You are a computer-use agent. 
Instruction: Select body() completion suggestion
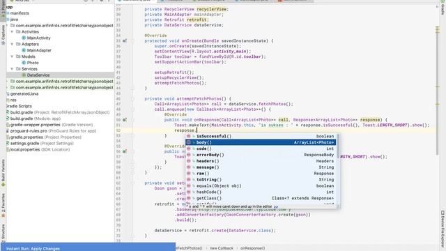pyautogui.click(x=261, y=142)
